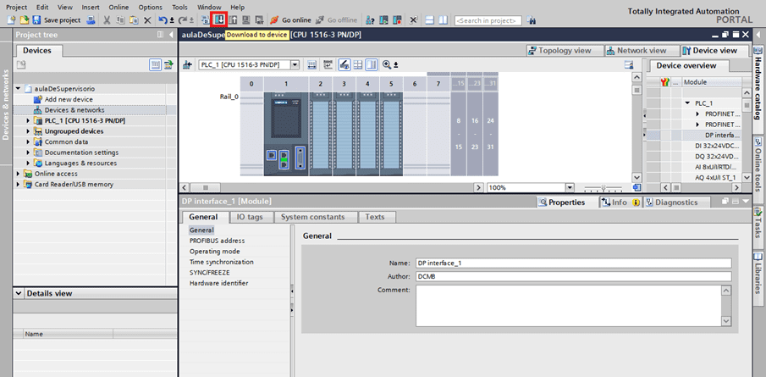The width and height of the screenshot is (766, 377).
Task: Expand the Documentation settings node
Action: tap(28, 152)
